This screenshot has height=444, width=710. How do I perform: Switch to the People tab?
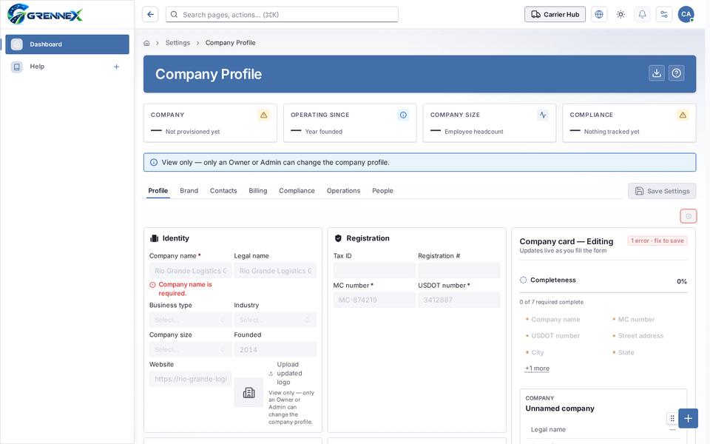pyautogui.click(x=382, y=191)
